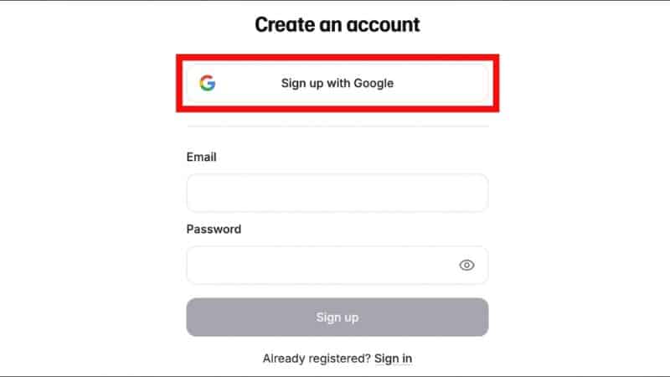Click the gray 'Sign up' button
The image size is (670, 377).
click(338, 318)
